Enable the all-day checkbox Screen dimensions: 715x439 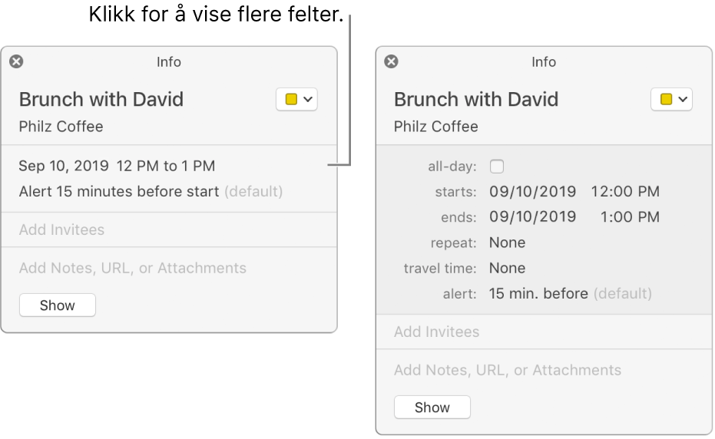tap(497, 167)
